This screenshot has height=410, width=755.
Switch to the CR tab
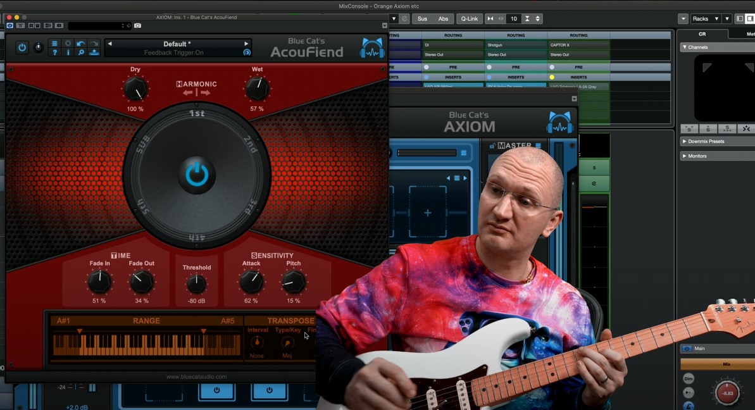tap(702, 34)
